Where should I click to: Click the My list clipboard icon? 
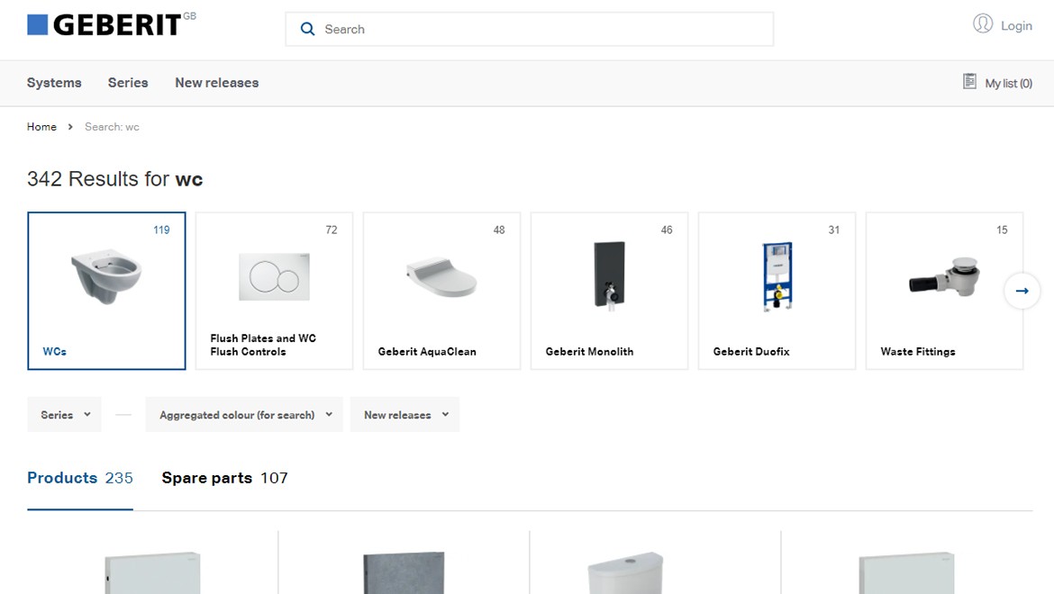tap(969, 81)
